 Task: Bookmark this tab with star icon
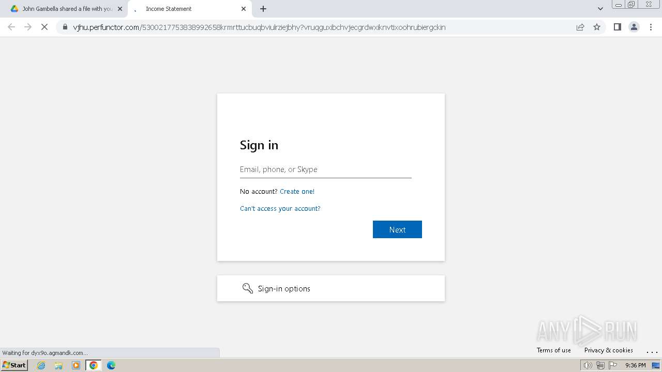coord(597,27)
